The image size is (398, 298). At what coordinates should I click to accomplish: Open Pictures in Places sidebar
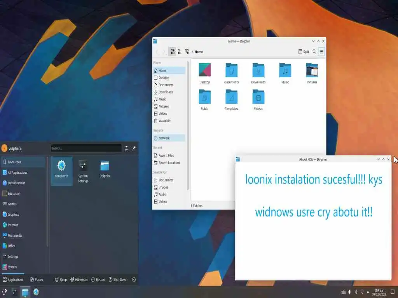[x=169, y=106]
